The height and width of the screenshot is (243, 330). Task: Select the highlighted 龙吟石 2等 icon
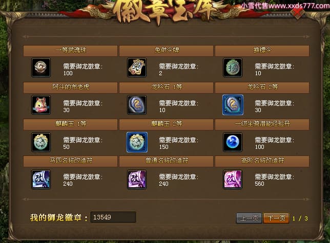tap(233, 105)
